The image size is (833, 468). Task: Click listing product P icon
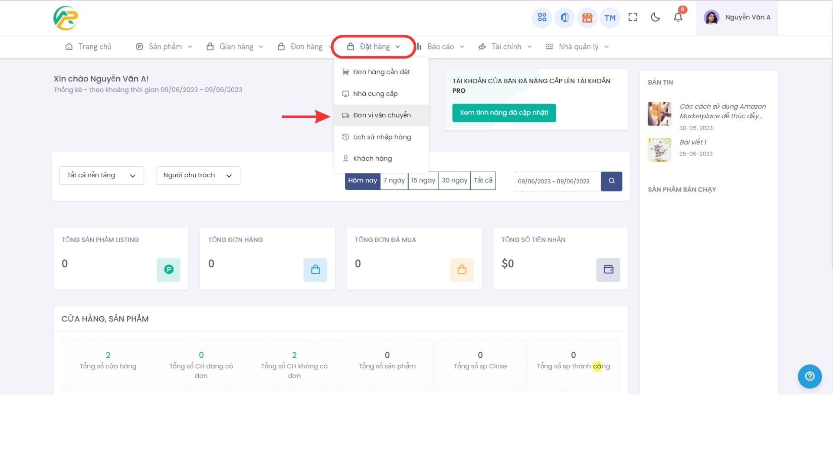click(x=169, y=270)
